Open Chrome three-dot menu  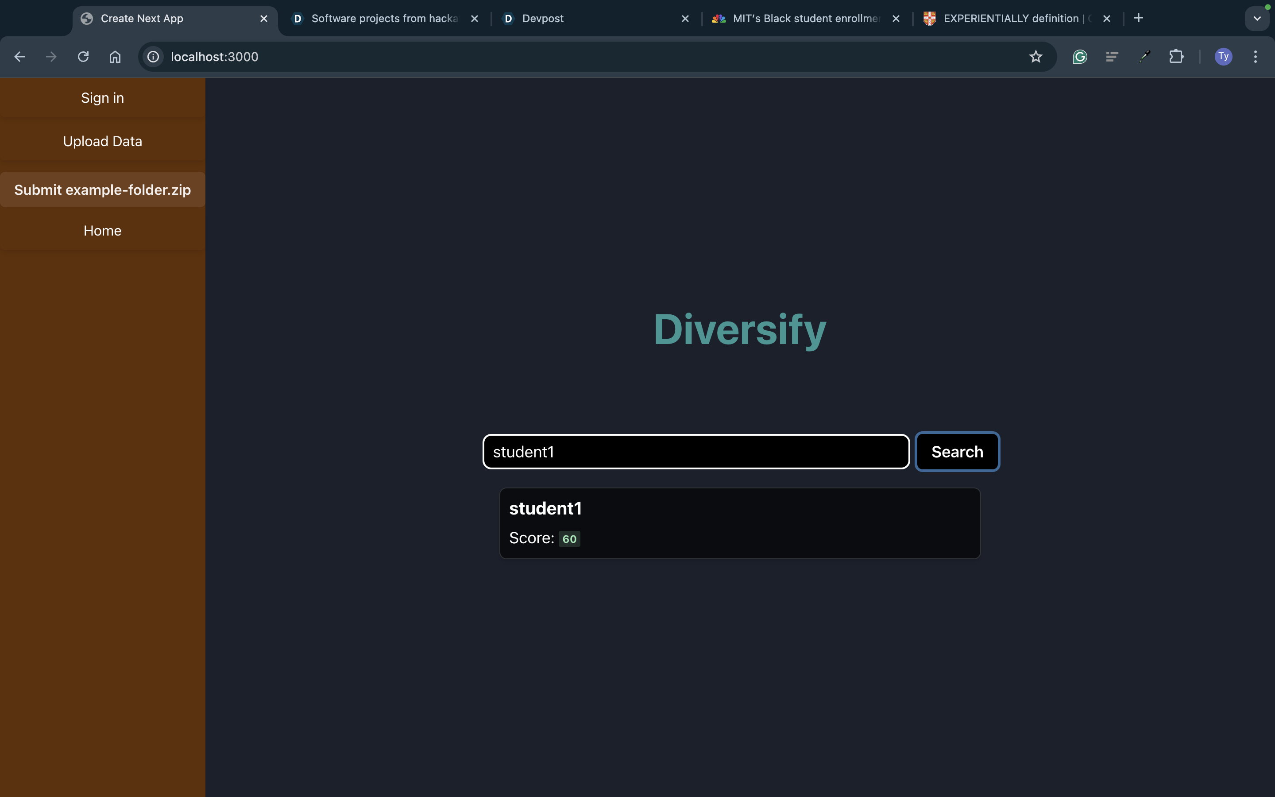[x=1255, y=57]
